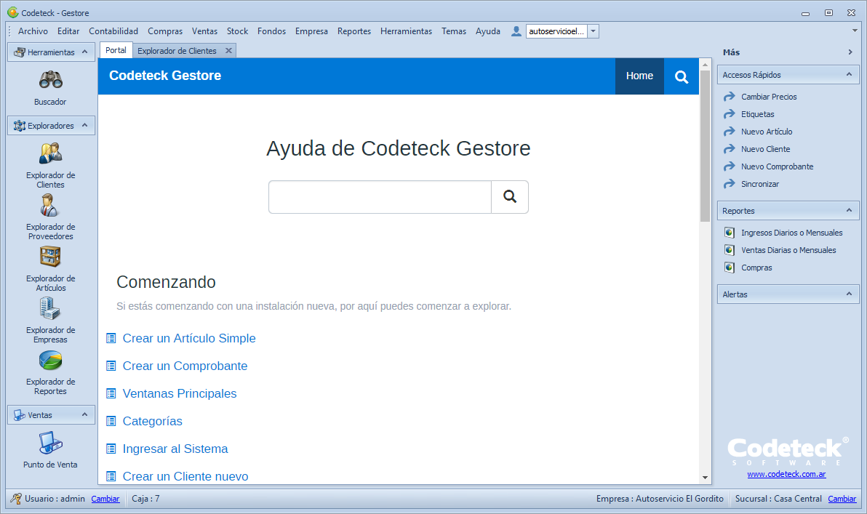Open Explorador de Reportes pie chart icon
This screenshot has height=514, width=867.
coord(50,360)
